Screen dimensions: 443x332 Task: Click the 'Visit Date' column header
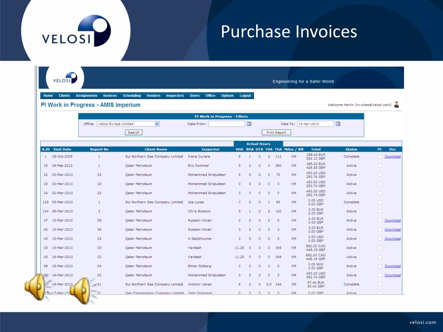tap(62, 149)
